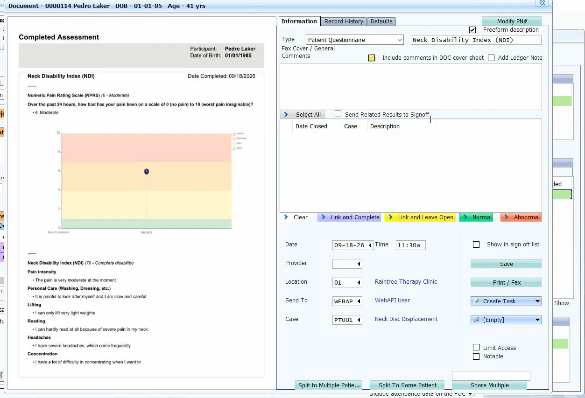
Task: Click Split To Same Patient button
Action: pos(407,385)
